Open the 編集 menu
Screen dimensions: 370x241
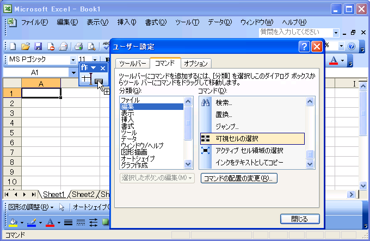(67, 22)
